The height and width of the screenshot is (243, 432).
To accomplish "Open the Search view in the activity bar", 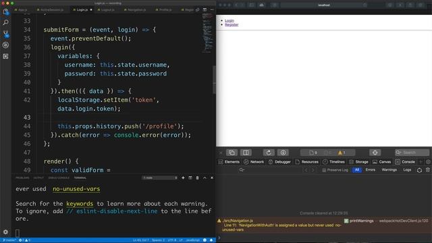I will pos(5,22).
